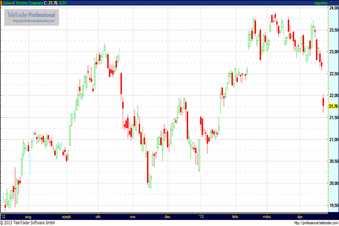Select the 'szept.' marker on the time axis

coord(67,216)
